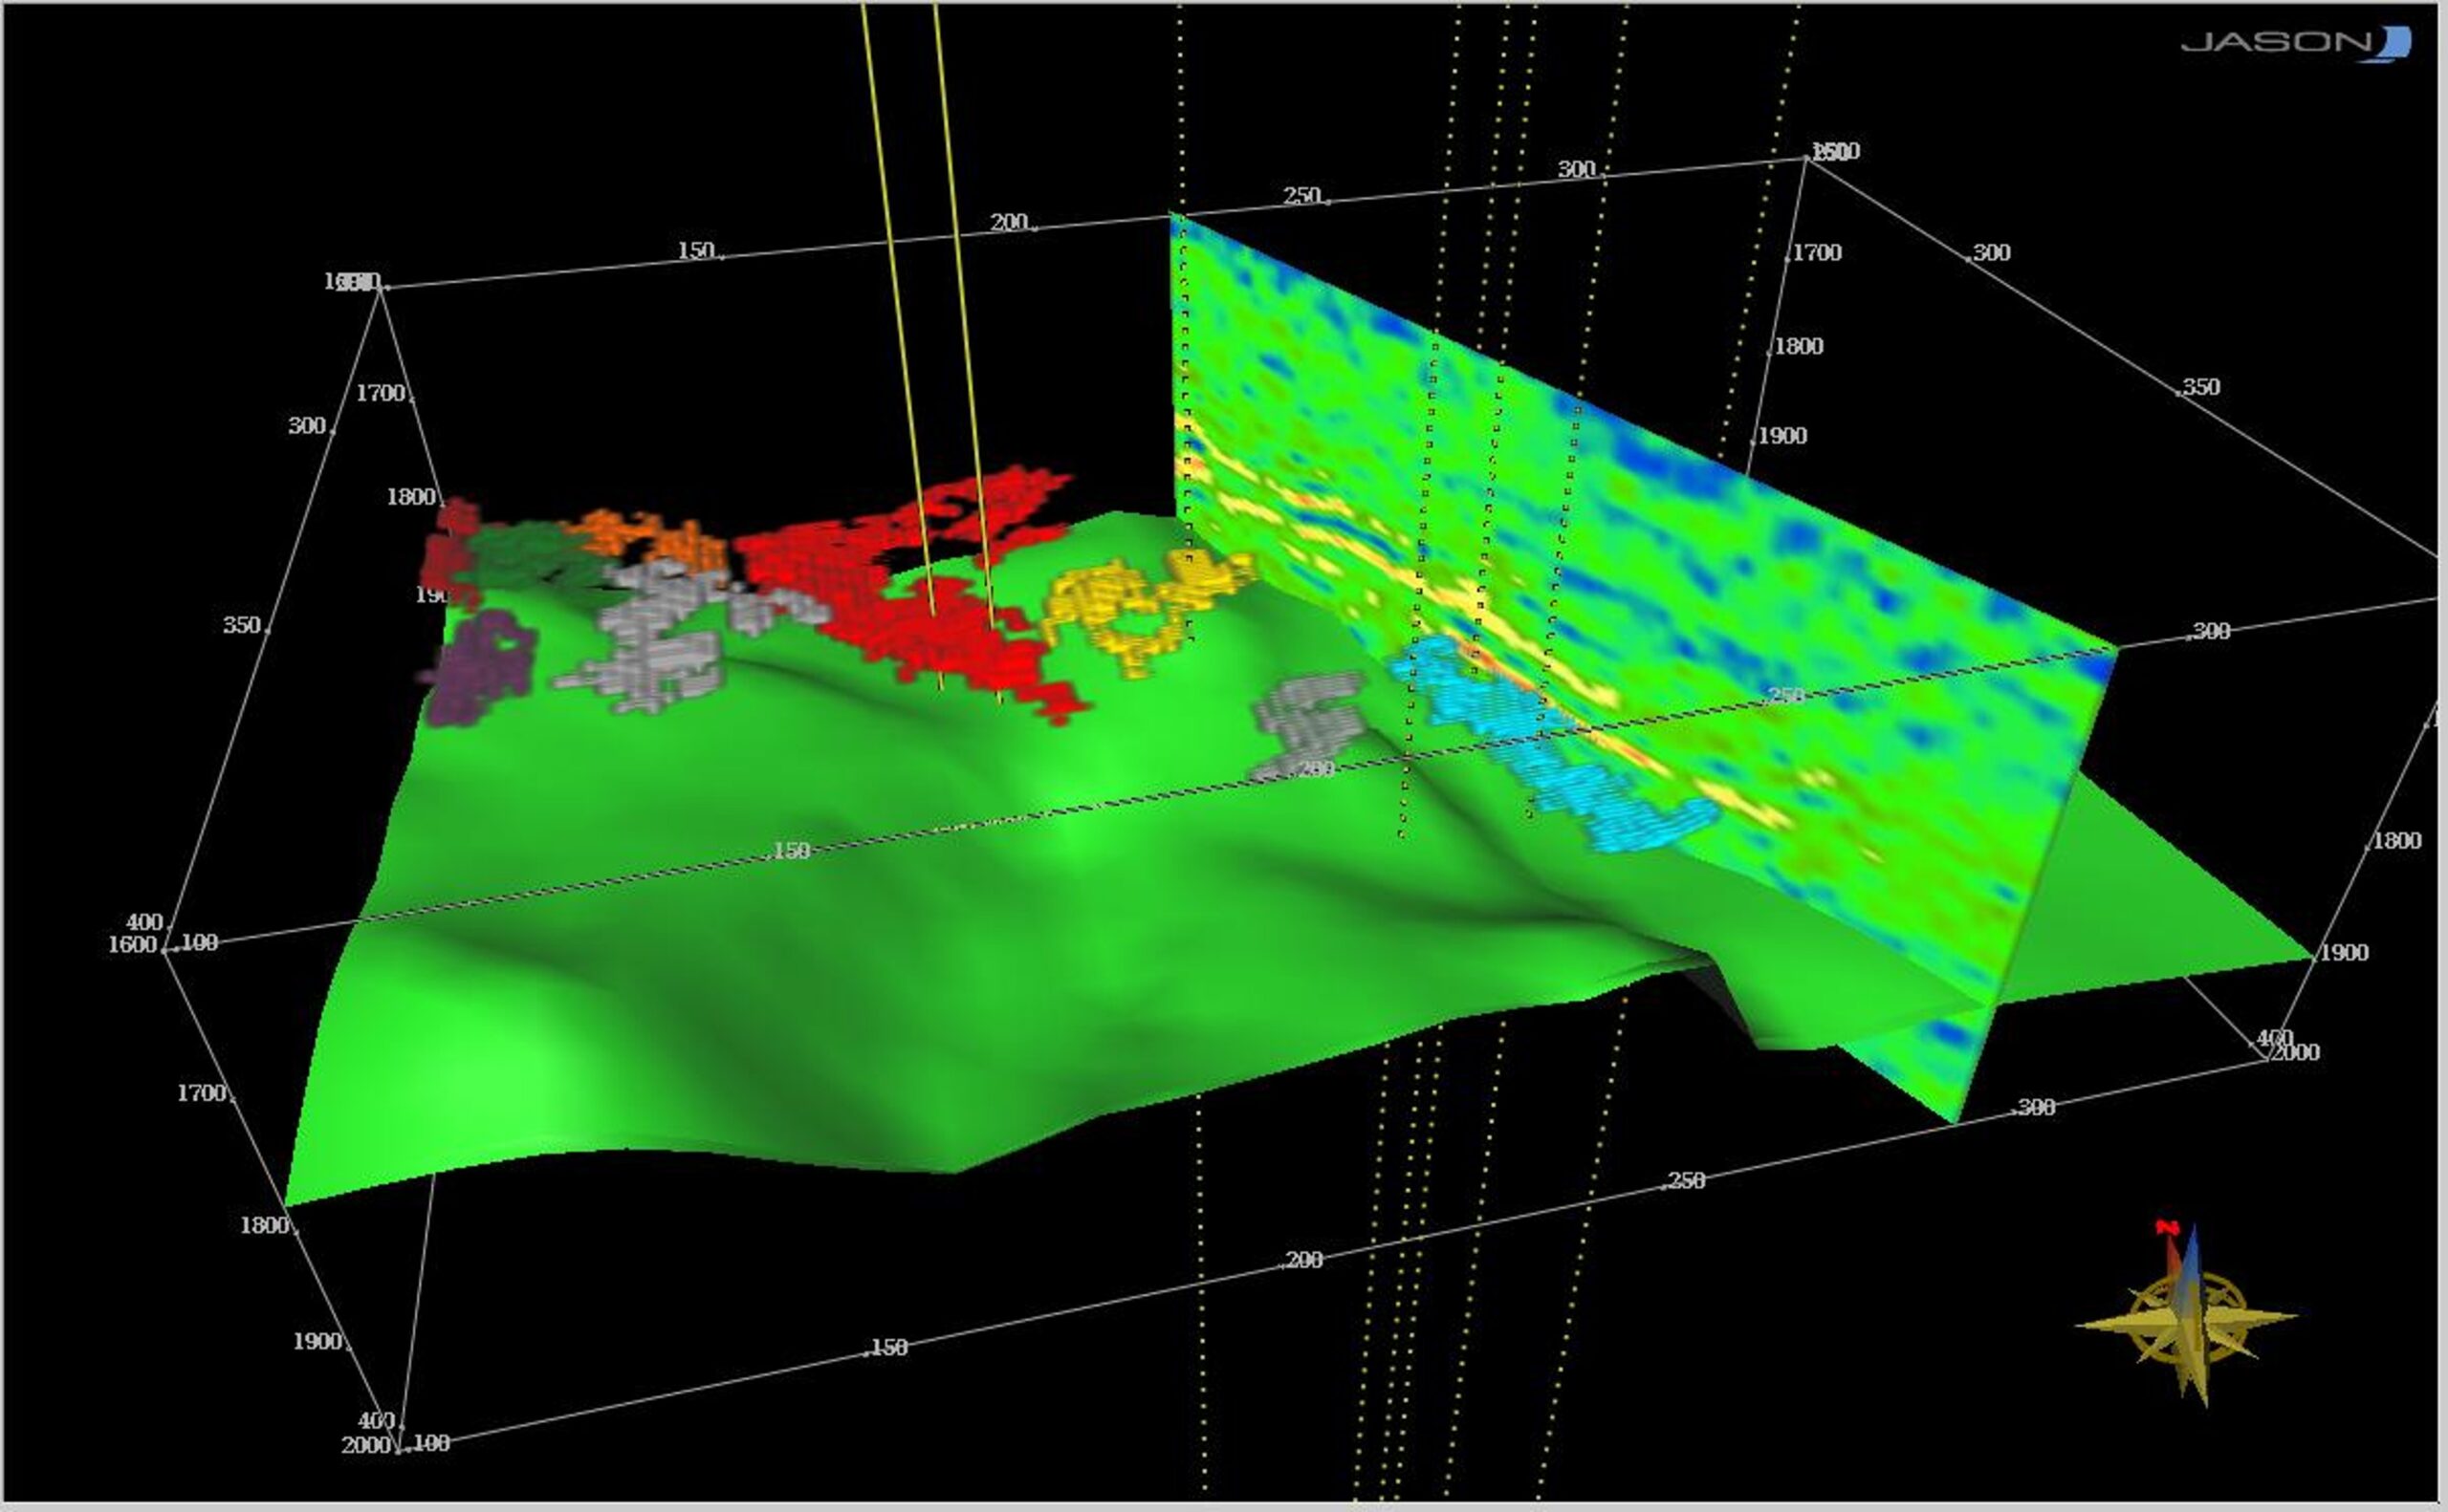Click the 150 axis label on bottom edge

(888, 1347)
